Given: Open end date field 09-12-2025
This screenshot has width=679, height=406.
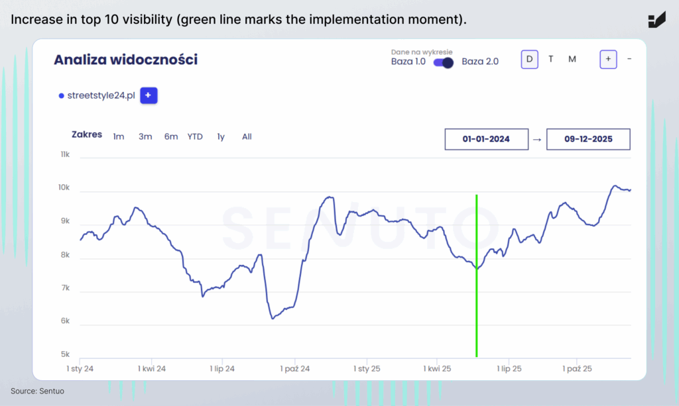Looking at the screenshot, I should coord(588,140).
